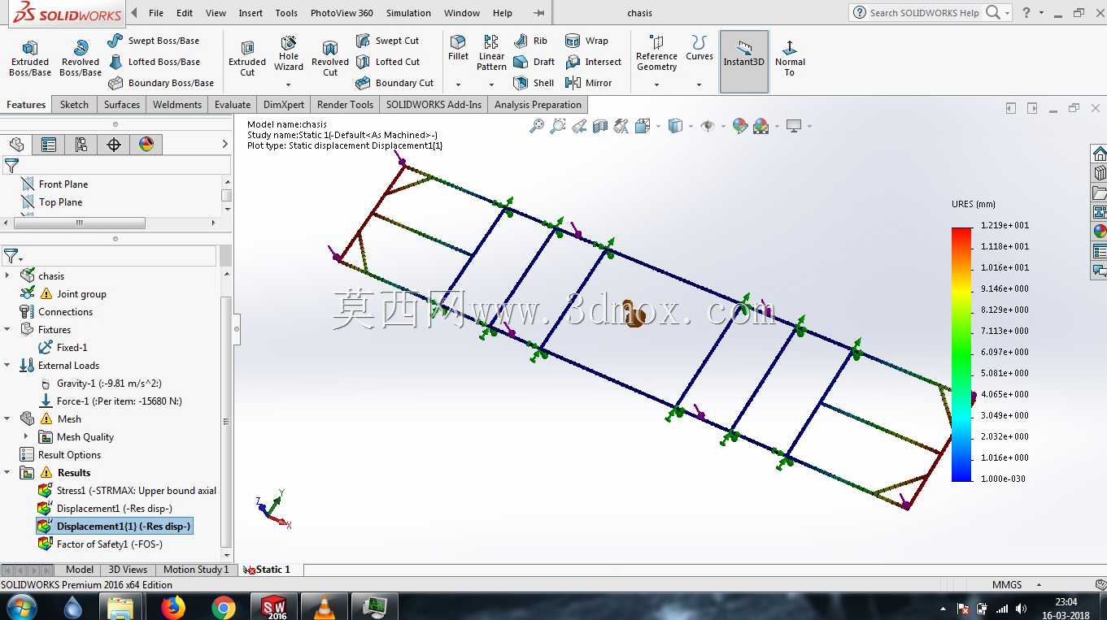Open the Simulation menu

408,13
